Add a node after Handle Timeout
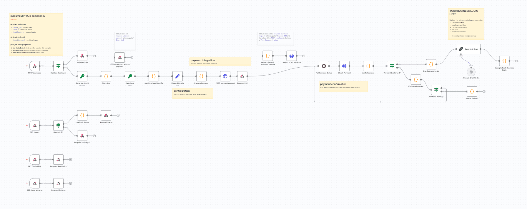Viewport: 527px width, 209px height. tap(484, 92)
